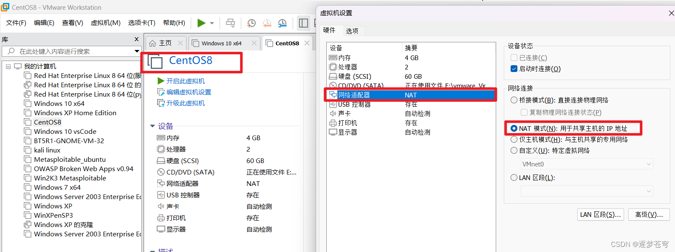This screenshot has width=675, height=252.
Task: Open 选项卡(T) menu
Action: (x=142, y=23)
